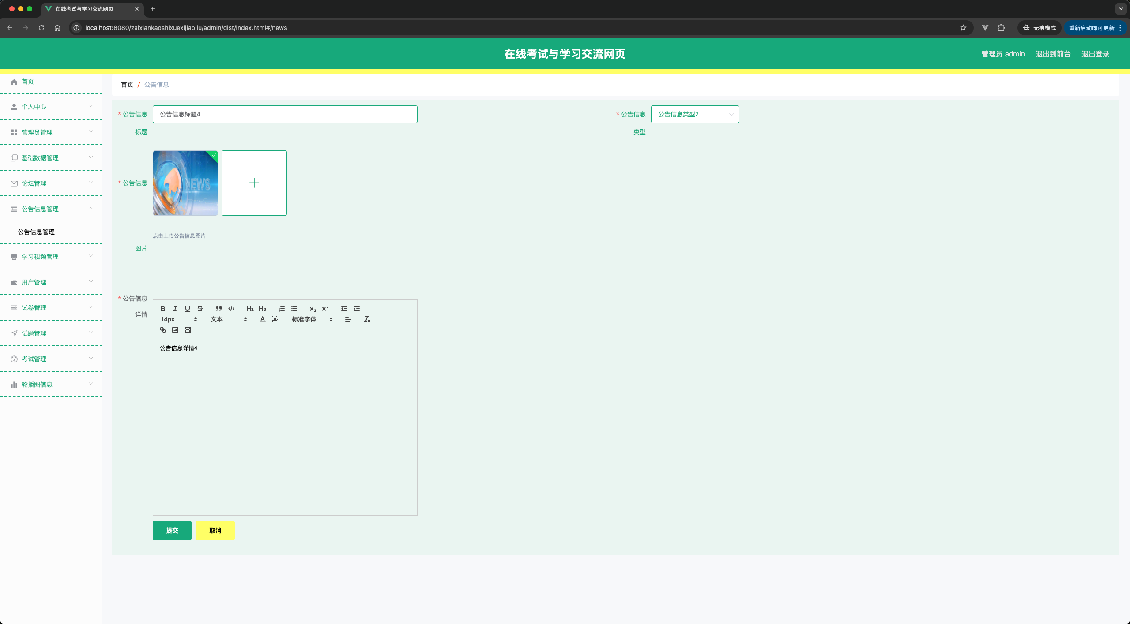Toggle bold formatting in the editor
This screenshot has width=1130, height=624.
point(162,309)
